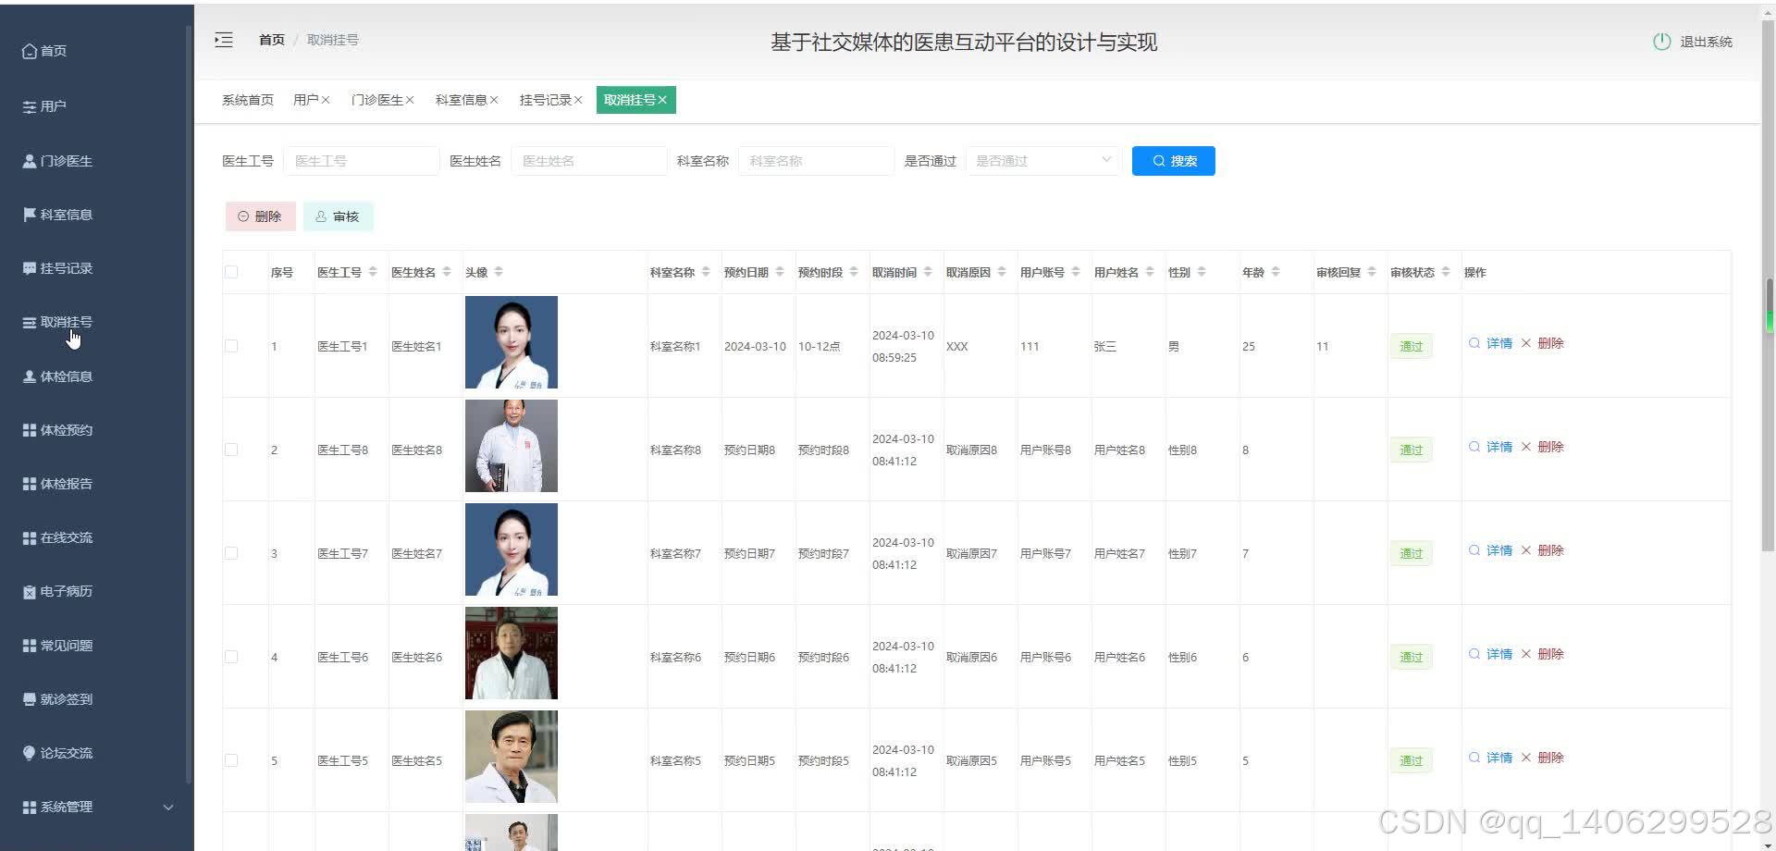Screen dimensions: 1776x851
Task: Select 取消挂号 in the sidebar
Action: click(57, 322)
